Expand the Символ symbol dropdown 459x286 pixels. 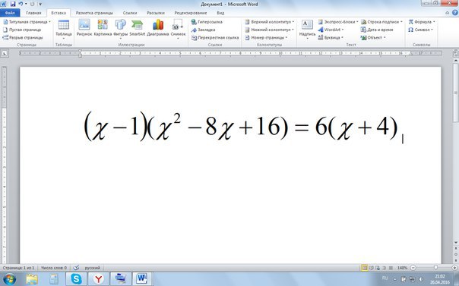[420, 30]
